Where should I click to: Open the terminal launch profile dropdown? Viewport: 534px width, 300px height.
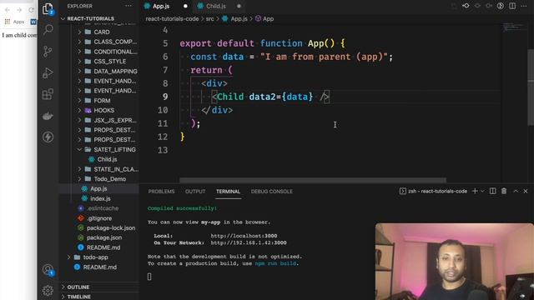pos(482,191)
